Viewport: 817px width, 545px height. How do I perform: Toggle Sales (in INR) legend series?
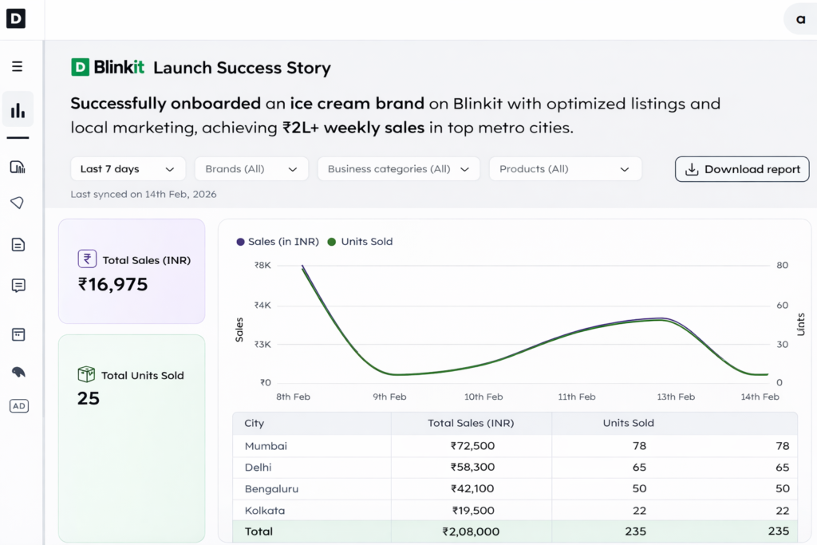[x=277, y=242]
